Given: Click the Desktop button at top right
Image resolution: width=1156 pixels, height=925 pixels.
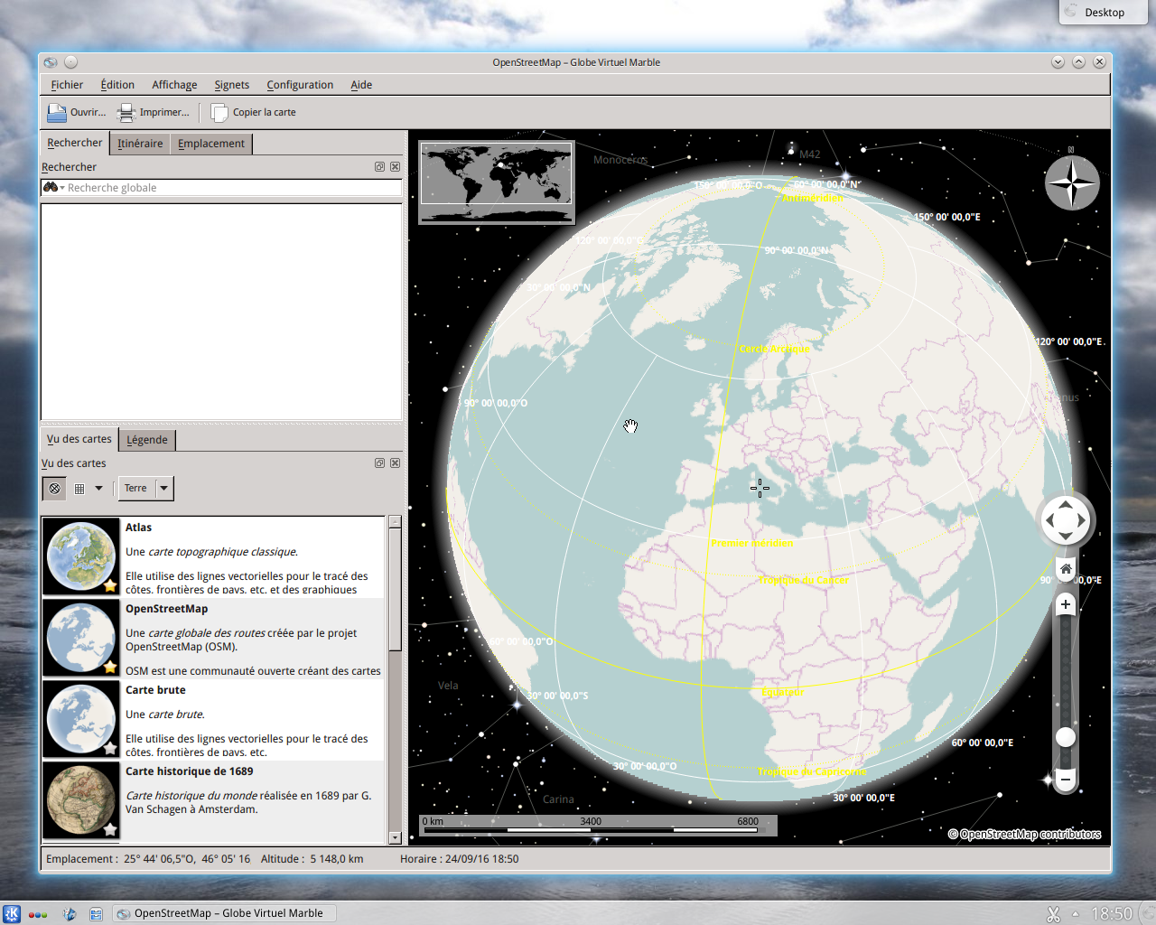Looking at the screenshot, I should [1103, 12].
